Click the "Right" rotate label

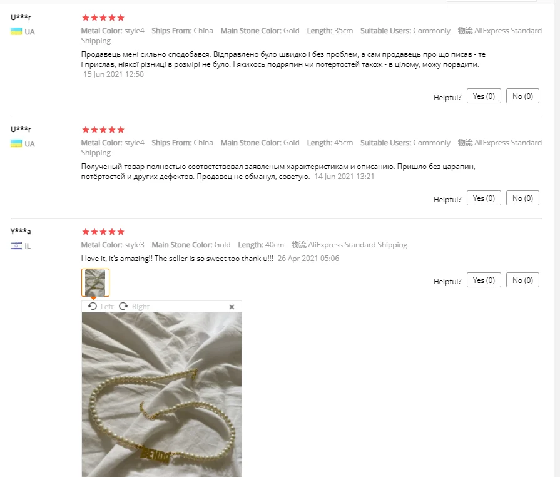(x=141, y=307)
